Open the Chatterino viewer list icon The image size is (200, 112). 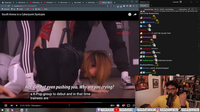point(192,9)
